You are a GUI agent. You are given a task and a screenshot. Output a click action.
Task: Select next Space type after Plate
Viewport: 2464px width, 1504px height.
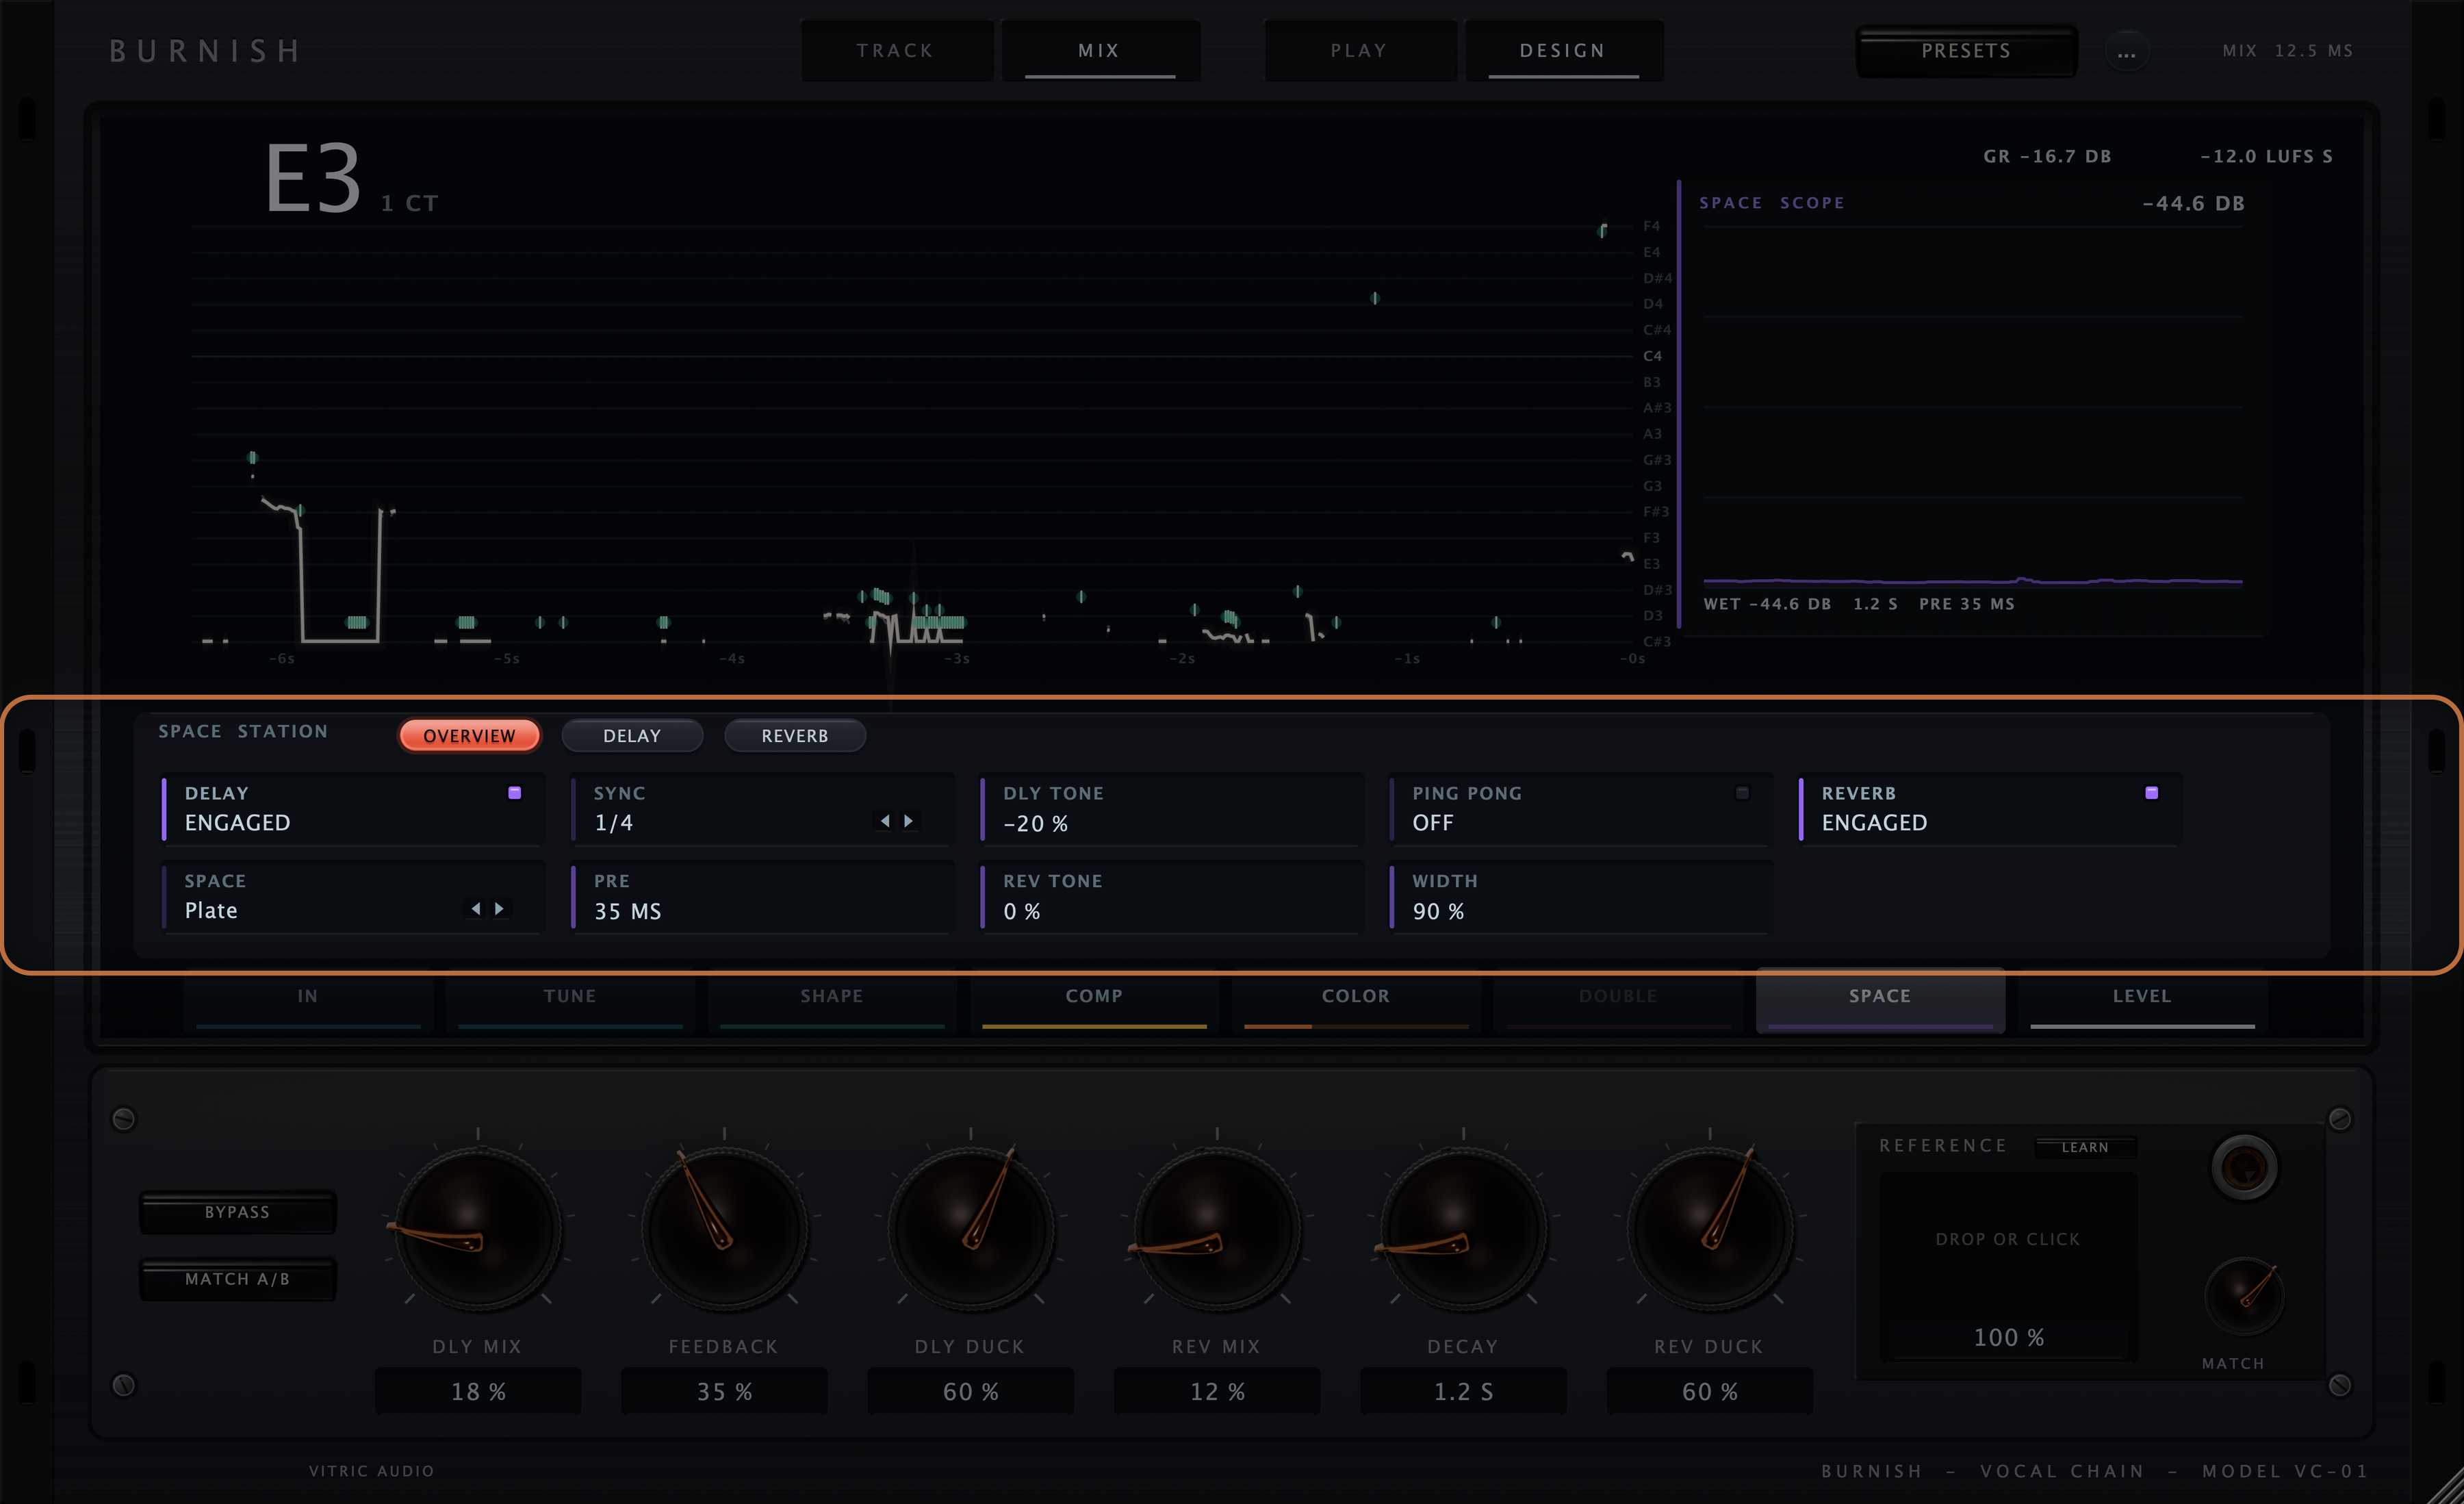(499, 909)
